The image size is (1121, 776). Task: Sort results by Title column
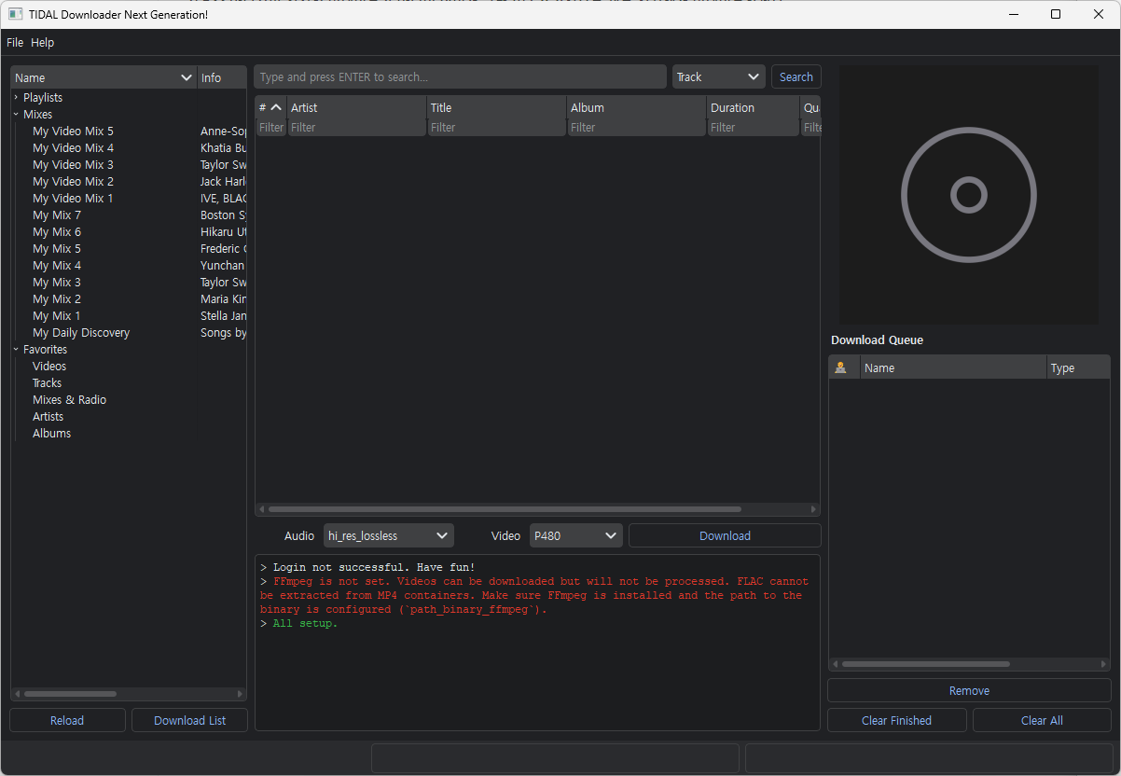click(x=497, y=107)
